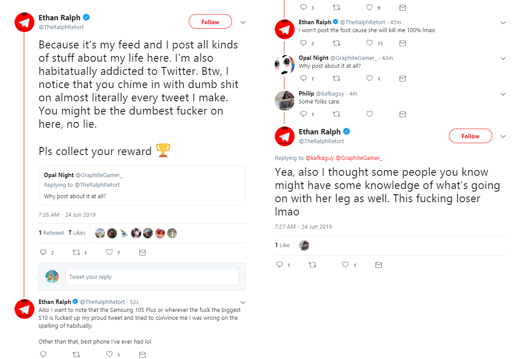This screenshot has width=520, height=359.
Task: Open chevron menu on Samsung 10S tweet
Action: point(243,302)
